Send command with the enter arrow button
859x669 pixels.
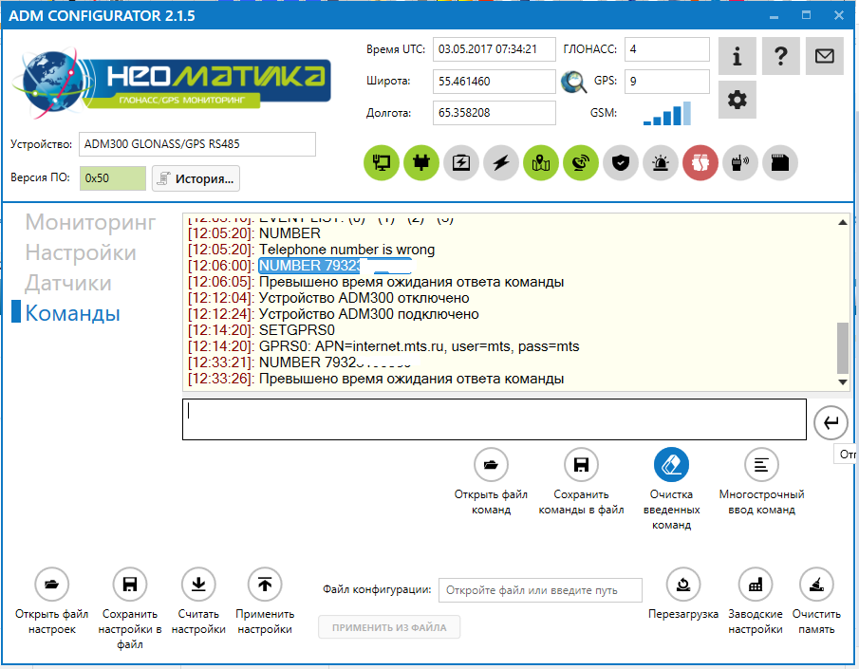pos(831,423)
